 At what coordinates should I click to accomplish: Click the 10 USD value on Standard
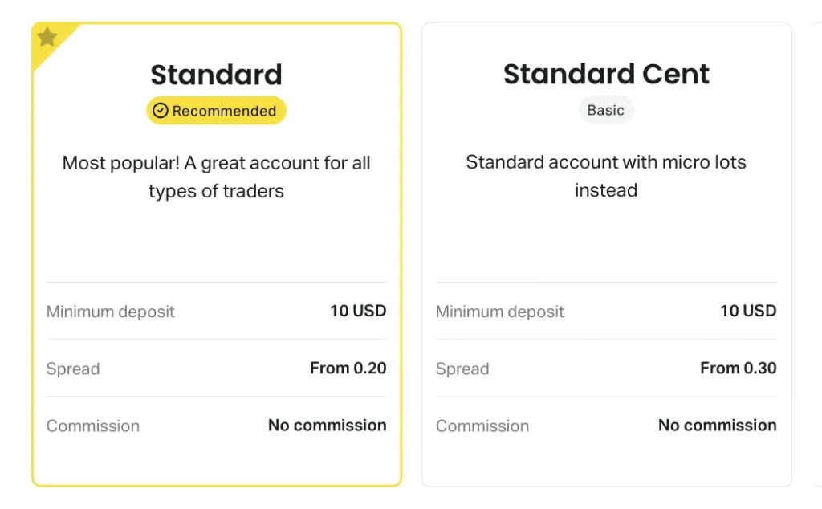[x=358, y=311]
